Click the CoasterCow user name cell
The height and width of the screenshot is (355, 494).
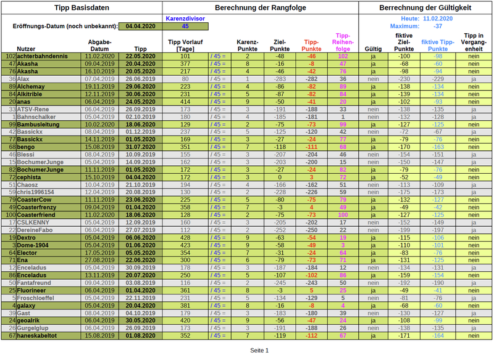click(x=49, y=200)
